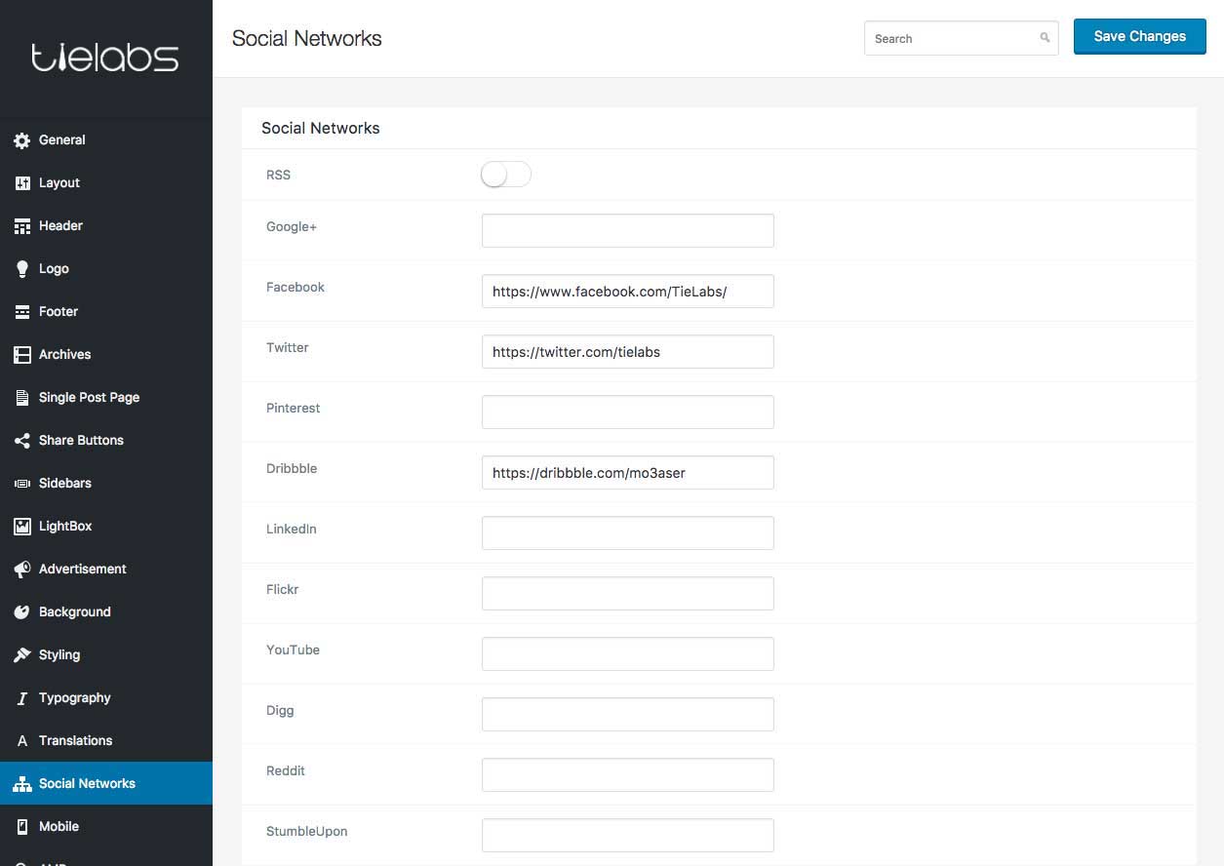The width and height of the screenshot is (1224, 866).
Task: Click the RSS label
Action: (278, 176)
